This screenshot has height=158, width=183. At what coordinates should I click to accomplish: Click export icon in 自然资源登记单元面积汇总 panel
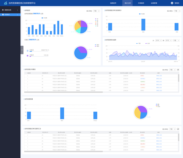178,129
